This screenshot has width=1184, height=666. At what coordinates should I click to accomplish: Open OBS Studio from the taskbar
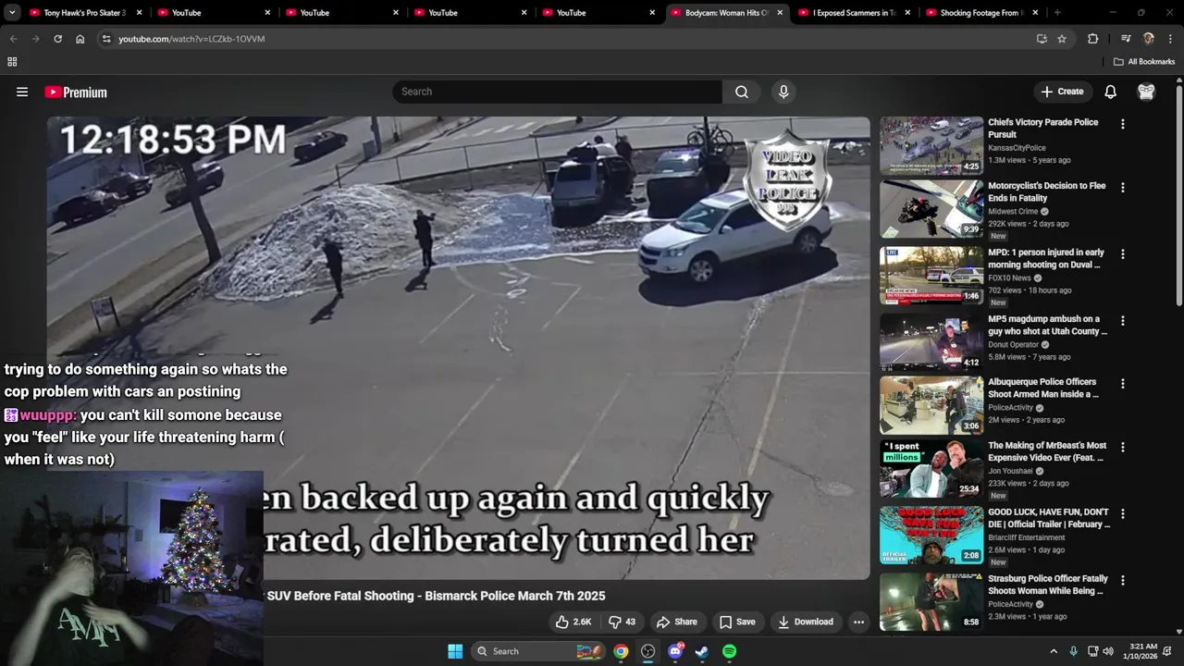point(647,651)
